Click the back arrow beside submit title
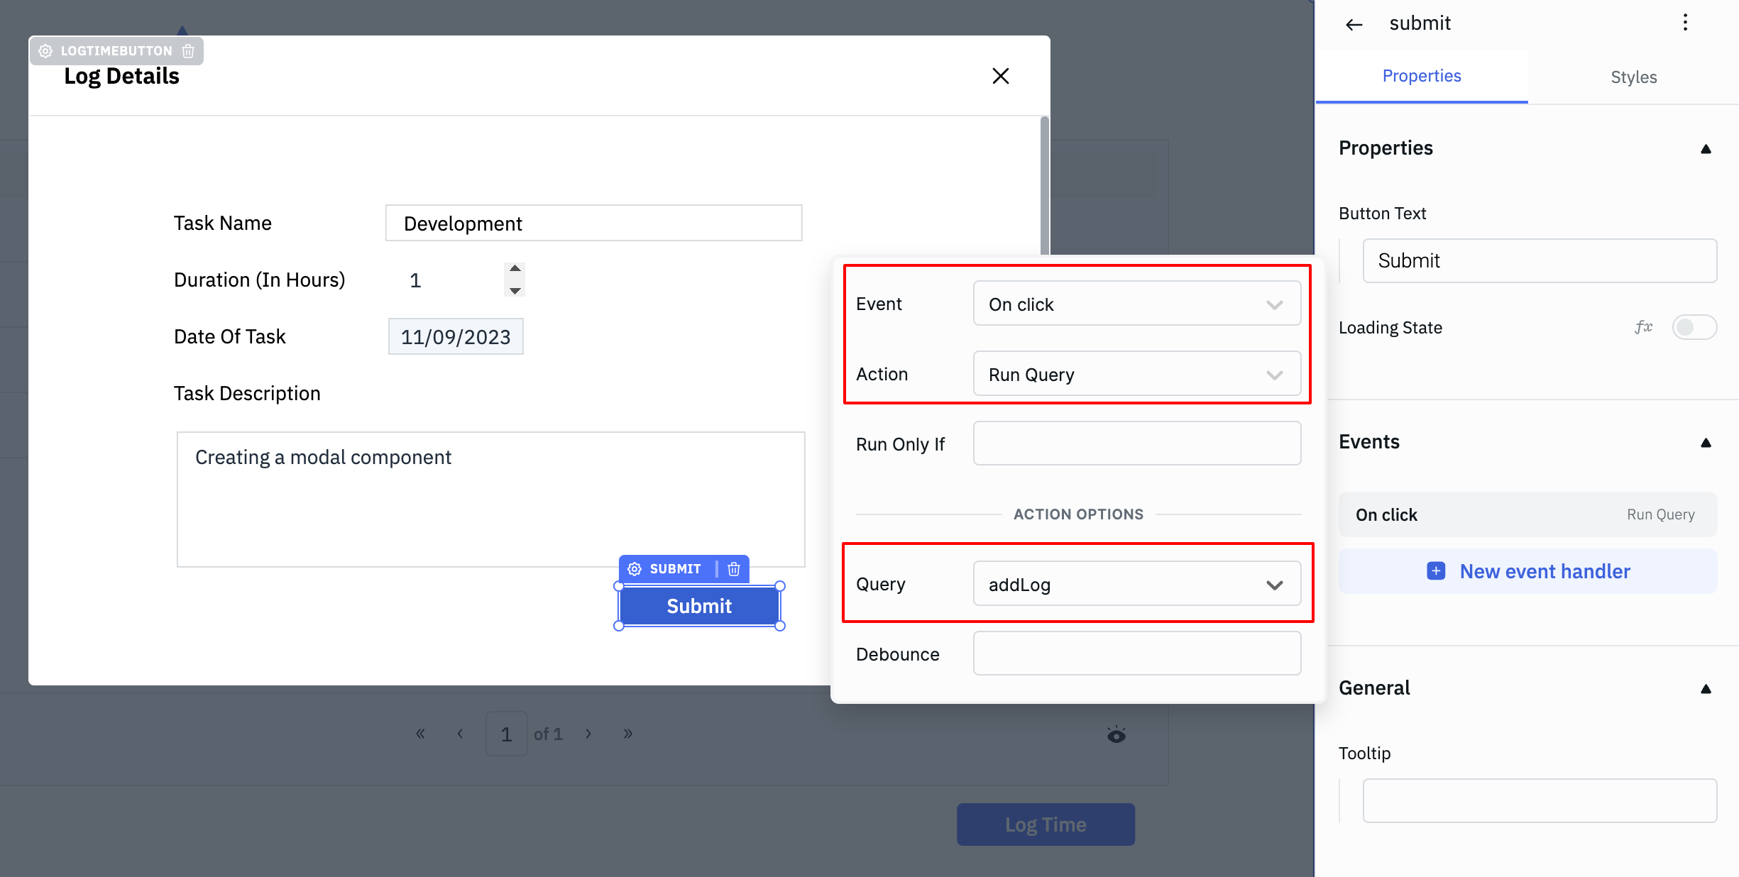Image resolution: width=1739 pixels, height=877 pixels. [1354, 24]
